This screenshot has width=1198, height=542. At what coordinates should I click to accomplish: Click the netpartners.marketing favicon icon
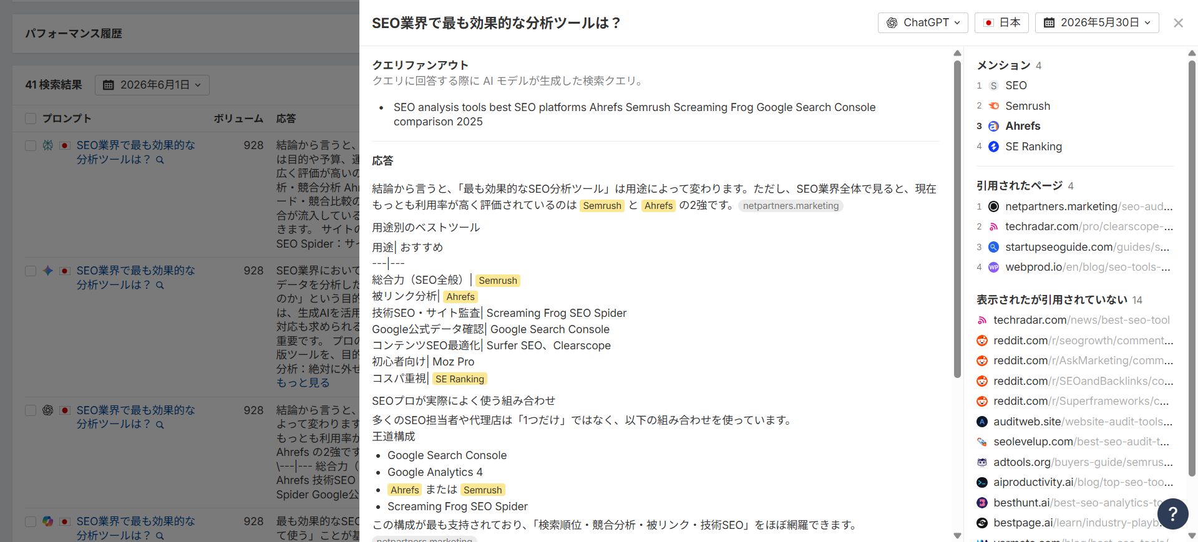click(994, 206)
